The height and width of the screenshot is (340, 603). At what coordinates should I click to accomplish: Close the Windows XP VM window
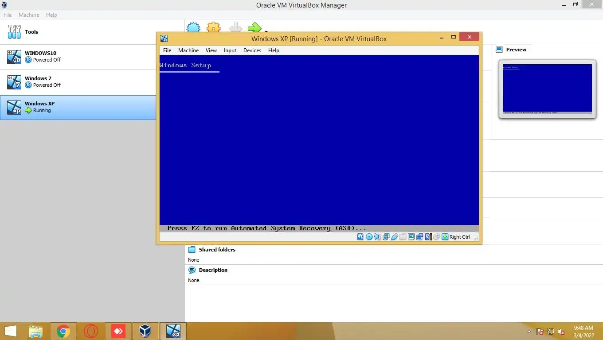(469, 37)
